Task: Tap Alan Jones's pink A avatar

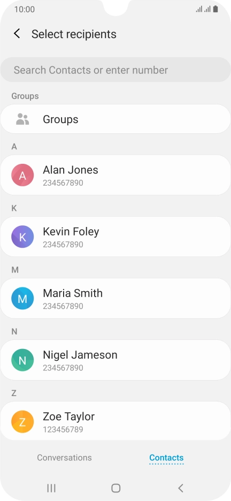Action: click(22, 175)
